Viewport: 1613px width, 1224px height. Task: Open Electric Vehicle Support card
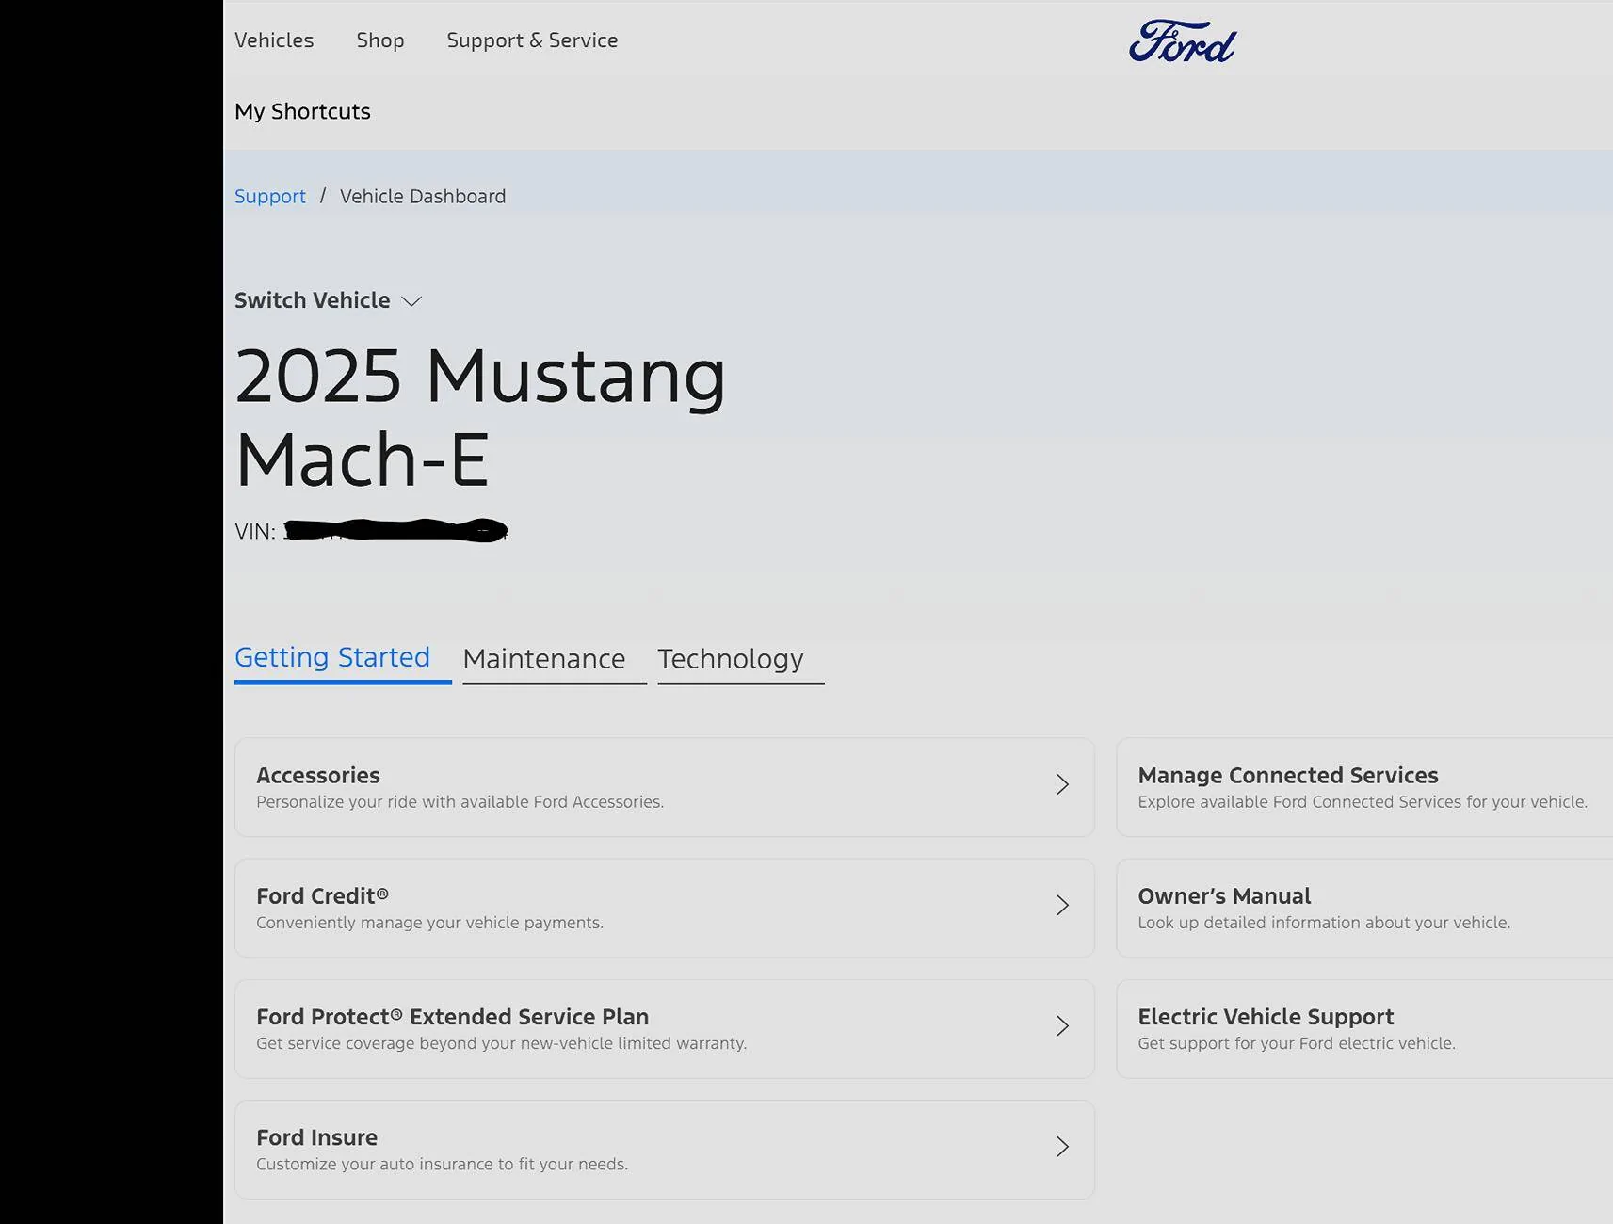[x=1364, y=1029]
